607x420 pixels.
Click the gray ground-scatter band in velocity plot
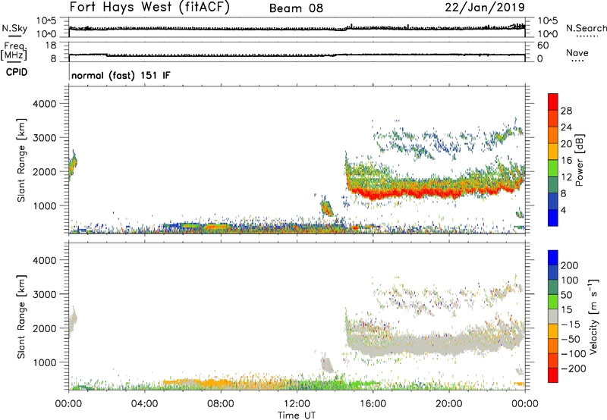[426, 344]
